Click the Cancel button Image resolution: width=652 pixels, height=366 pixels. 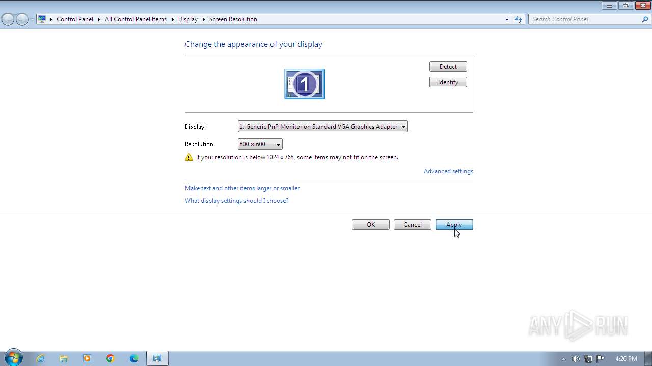pyautogui.click(x=413, y=225)
